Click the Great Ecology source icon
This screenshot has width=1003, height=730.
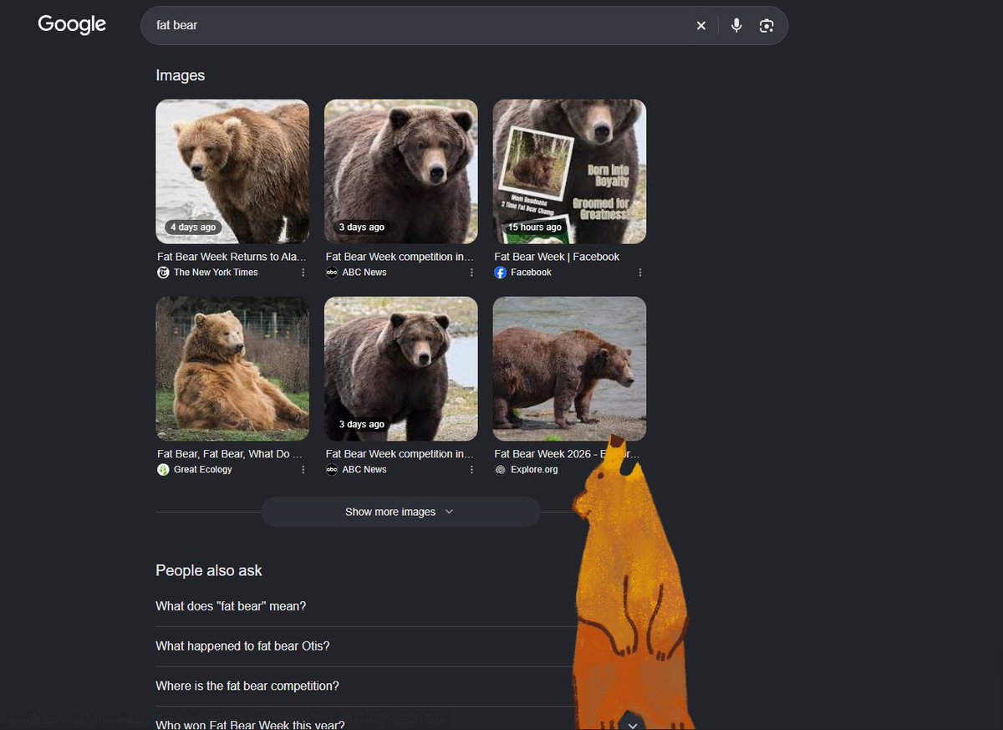pyautogui.click(x=163, y=470)
